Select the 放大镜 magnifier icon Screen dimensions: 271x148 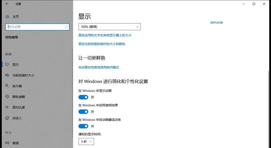7,86
